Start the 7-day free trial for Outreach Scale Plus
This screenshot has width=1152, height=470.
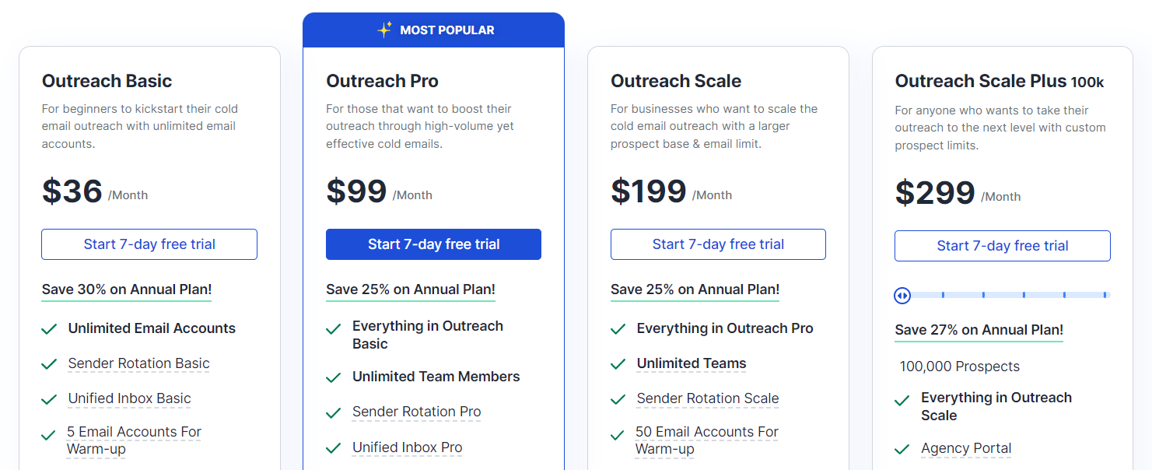(x=1002, y=245)
